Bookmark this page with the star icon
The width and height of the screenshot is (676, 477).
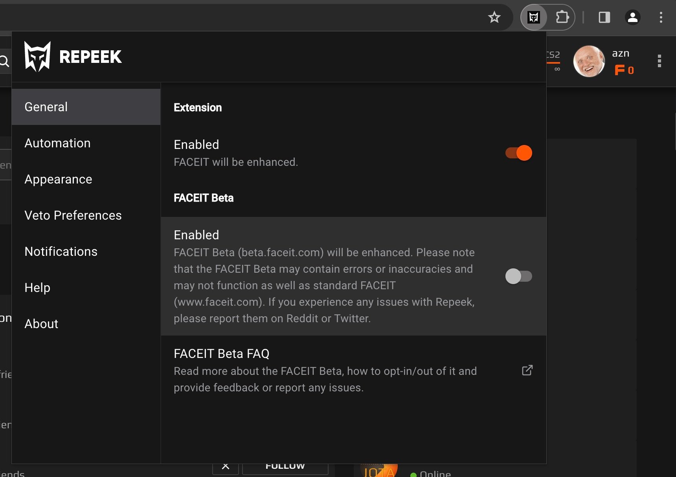[x=494, y=17]
